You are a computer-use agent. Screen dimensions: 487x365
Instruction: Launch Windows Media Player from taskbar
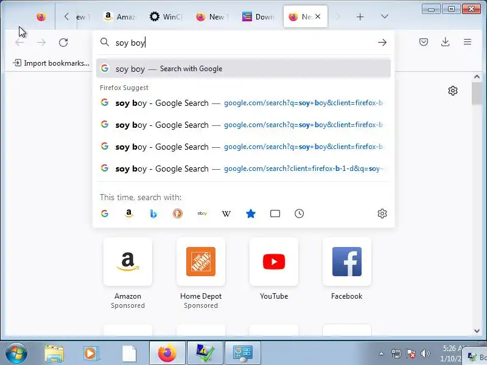coord(91,353)
